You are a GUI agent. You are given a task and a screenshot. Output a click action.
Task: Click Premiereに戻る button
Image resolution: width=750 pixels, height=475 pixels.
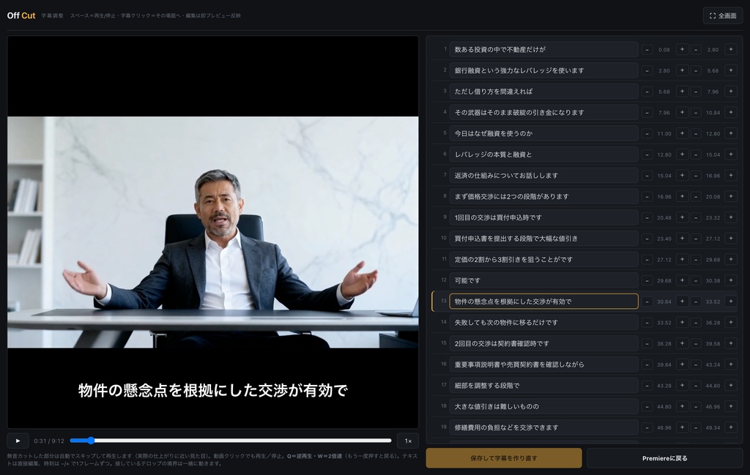click(x=664, y=457)
